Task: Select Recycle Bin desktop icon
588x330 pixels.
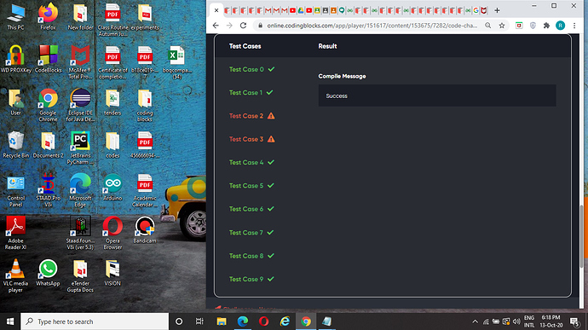Action: (x=15, y=145)
